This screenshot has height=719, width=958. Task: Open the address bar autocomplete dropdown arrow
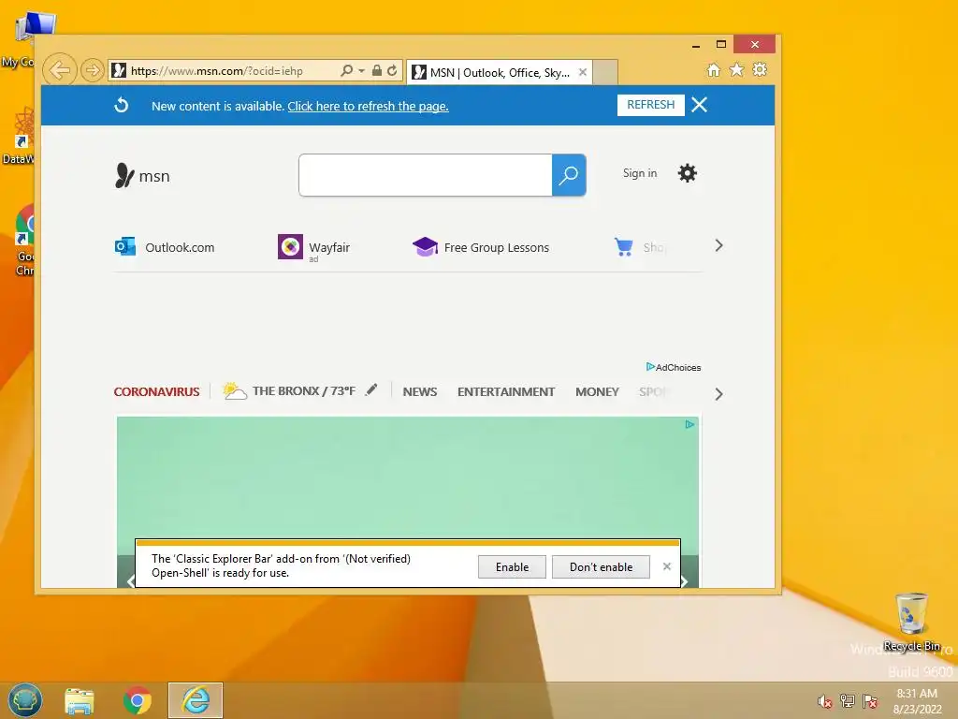pyautogui.click(x=361, y=70)
